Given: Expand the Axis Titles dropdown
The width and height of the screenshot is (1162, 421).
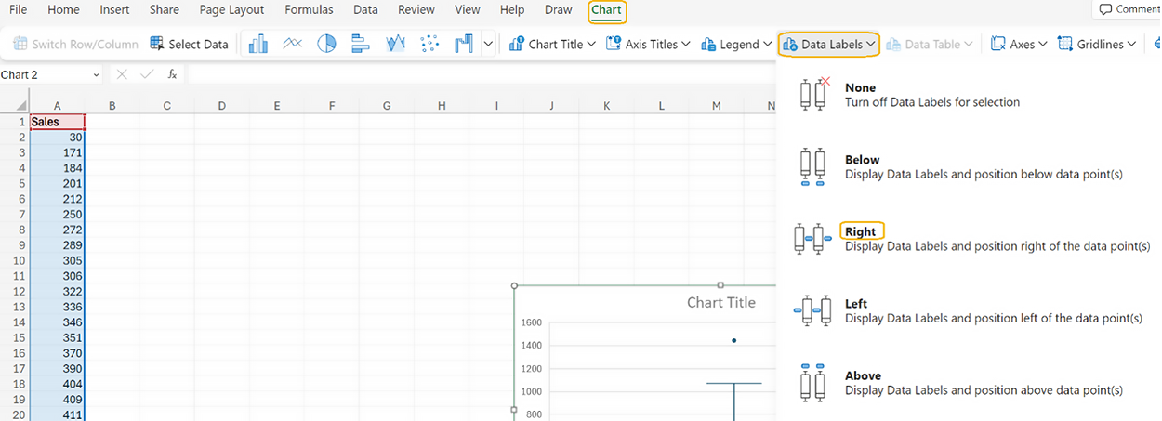Looking at the screenshot, I should click(x=648, y=44).
